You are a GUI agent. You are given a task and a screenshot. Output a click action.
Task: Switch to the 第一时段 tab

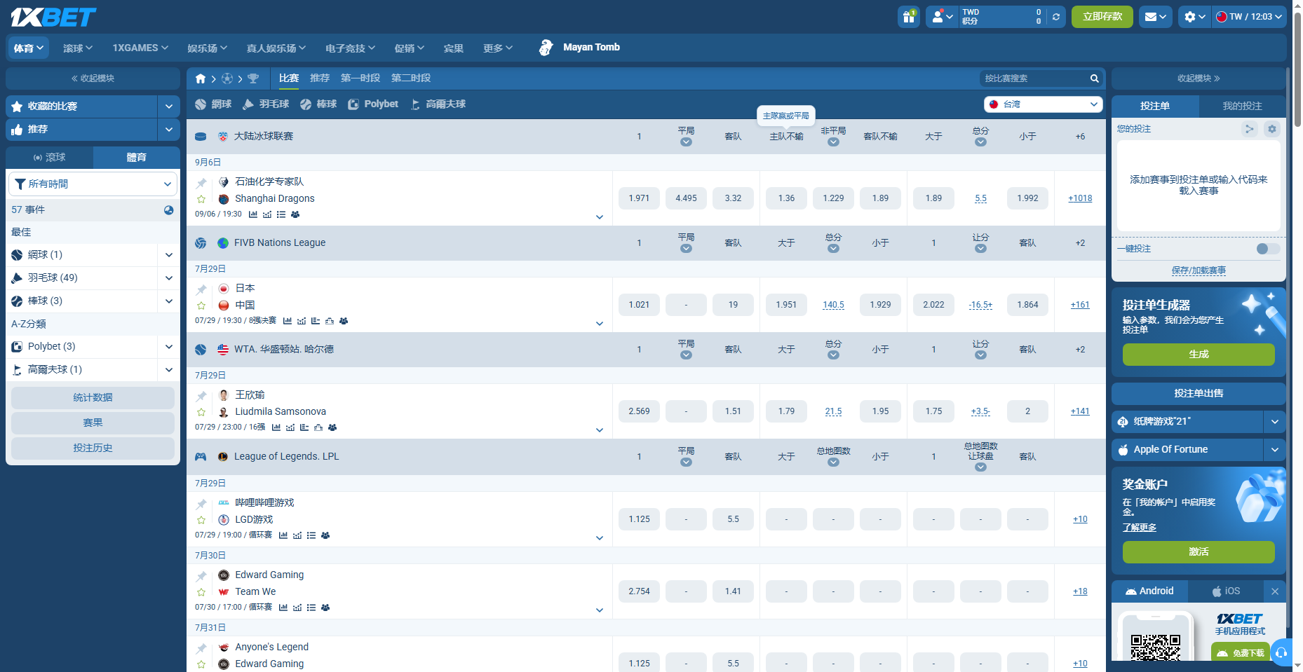(x=360, y=78)
